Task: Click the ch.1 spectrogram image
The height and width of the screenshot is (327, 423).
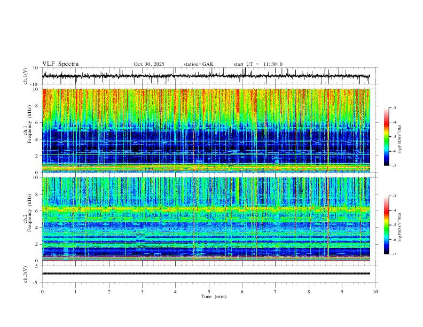Action: coord(206,130)
